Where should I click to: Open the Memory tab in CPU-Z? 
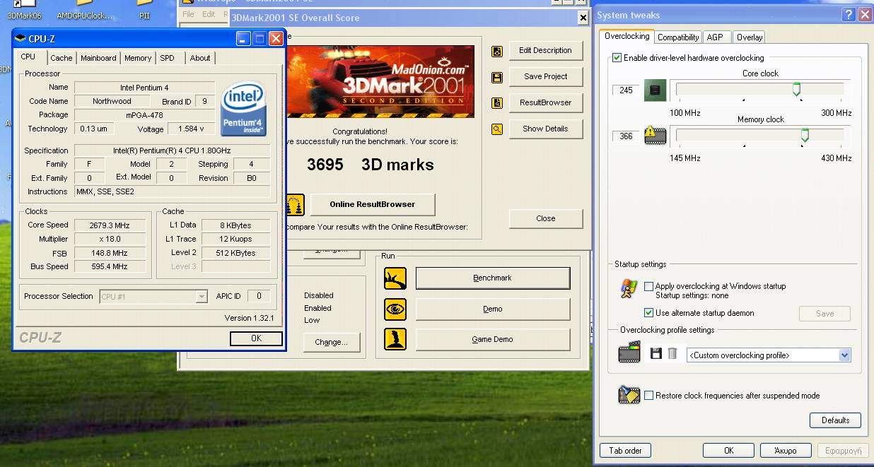click(138, 58)
